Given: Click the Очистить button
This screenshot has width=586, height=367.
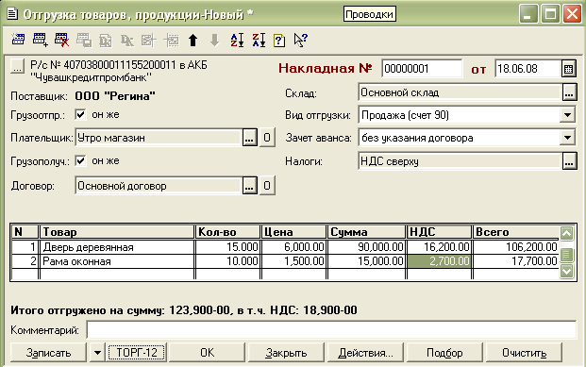Looking at the screenshot, I should (x=524, y=353).
